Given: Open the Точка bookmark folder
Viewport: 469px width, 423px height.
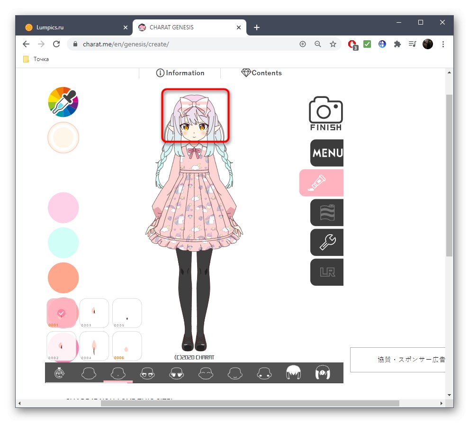Looking at the screenshot, I should pos(36,59).
